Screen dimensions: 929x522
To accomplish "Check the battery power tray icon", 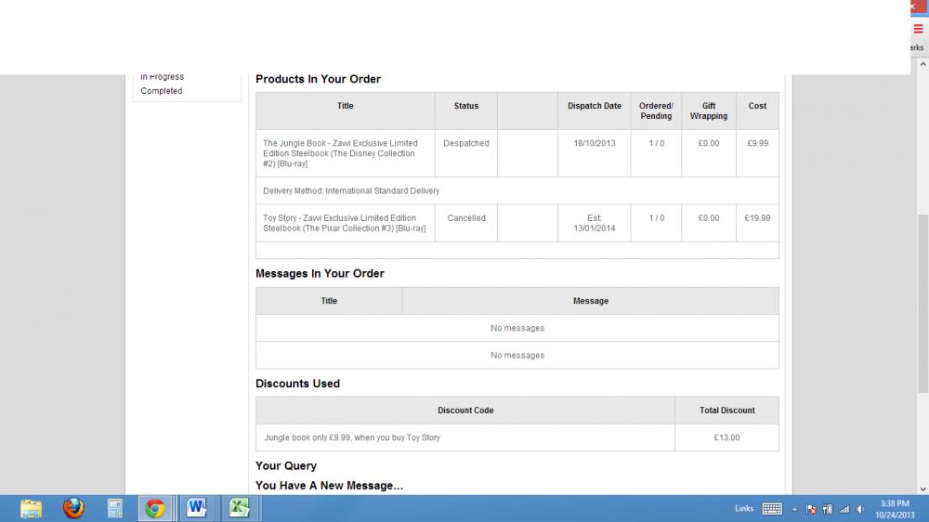I will click(828, 509).
